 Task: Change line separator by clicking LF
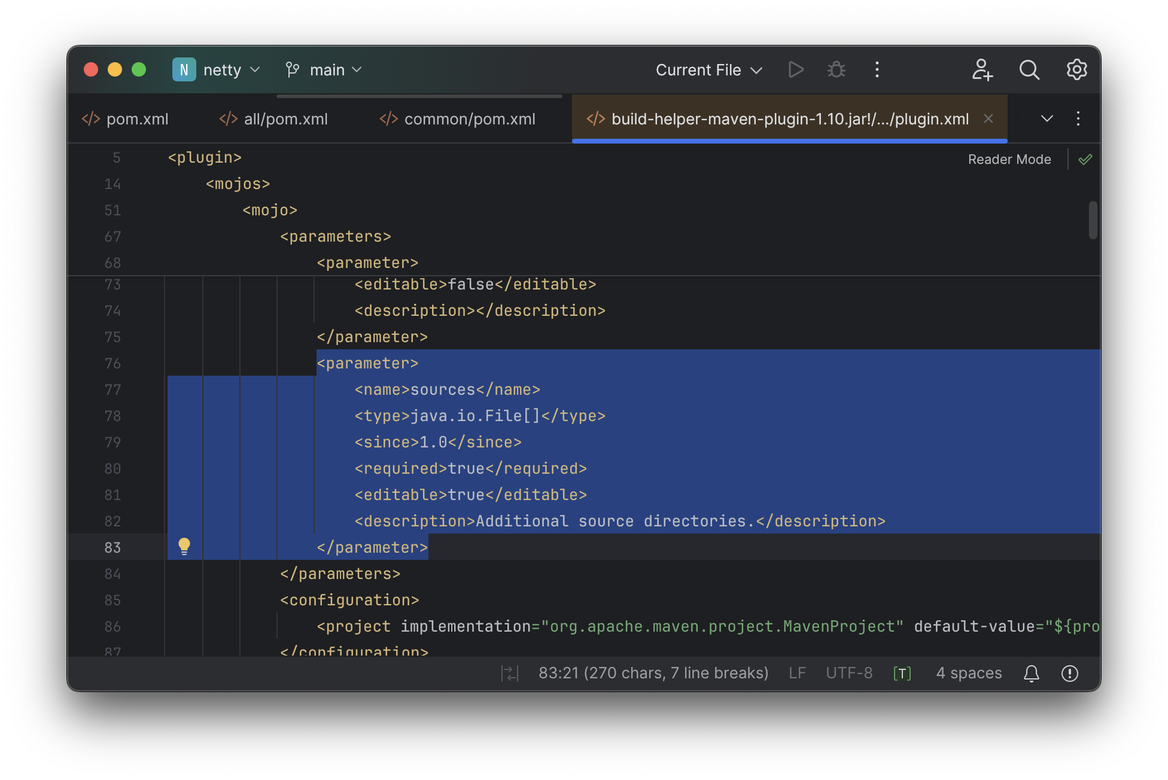tap(797, 673)
